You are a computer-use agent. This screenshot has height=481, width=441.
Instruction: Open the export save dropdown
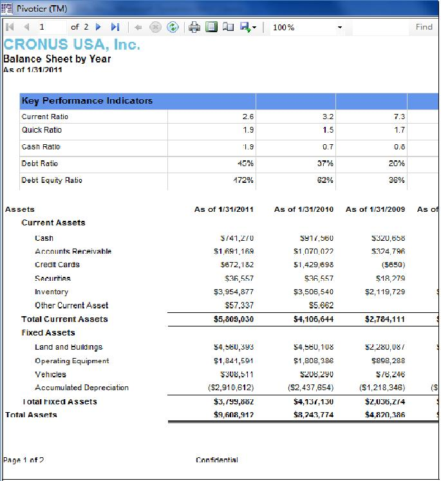[x=248, y=27]
